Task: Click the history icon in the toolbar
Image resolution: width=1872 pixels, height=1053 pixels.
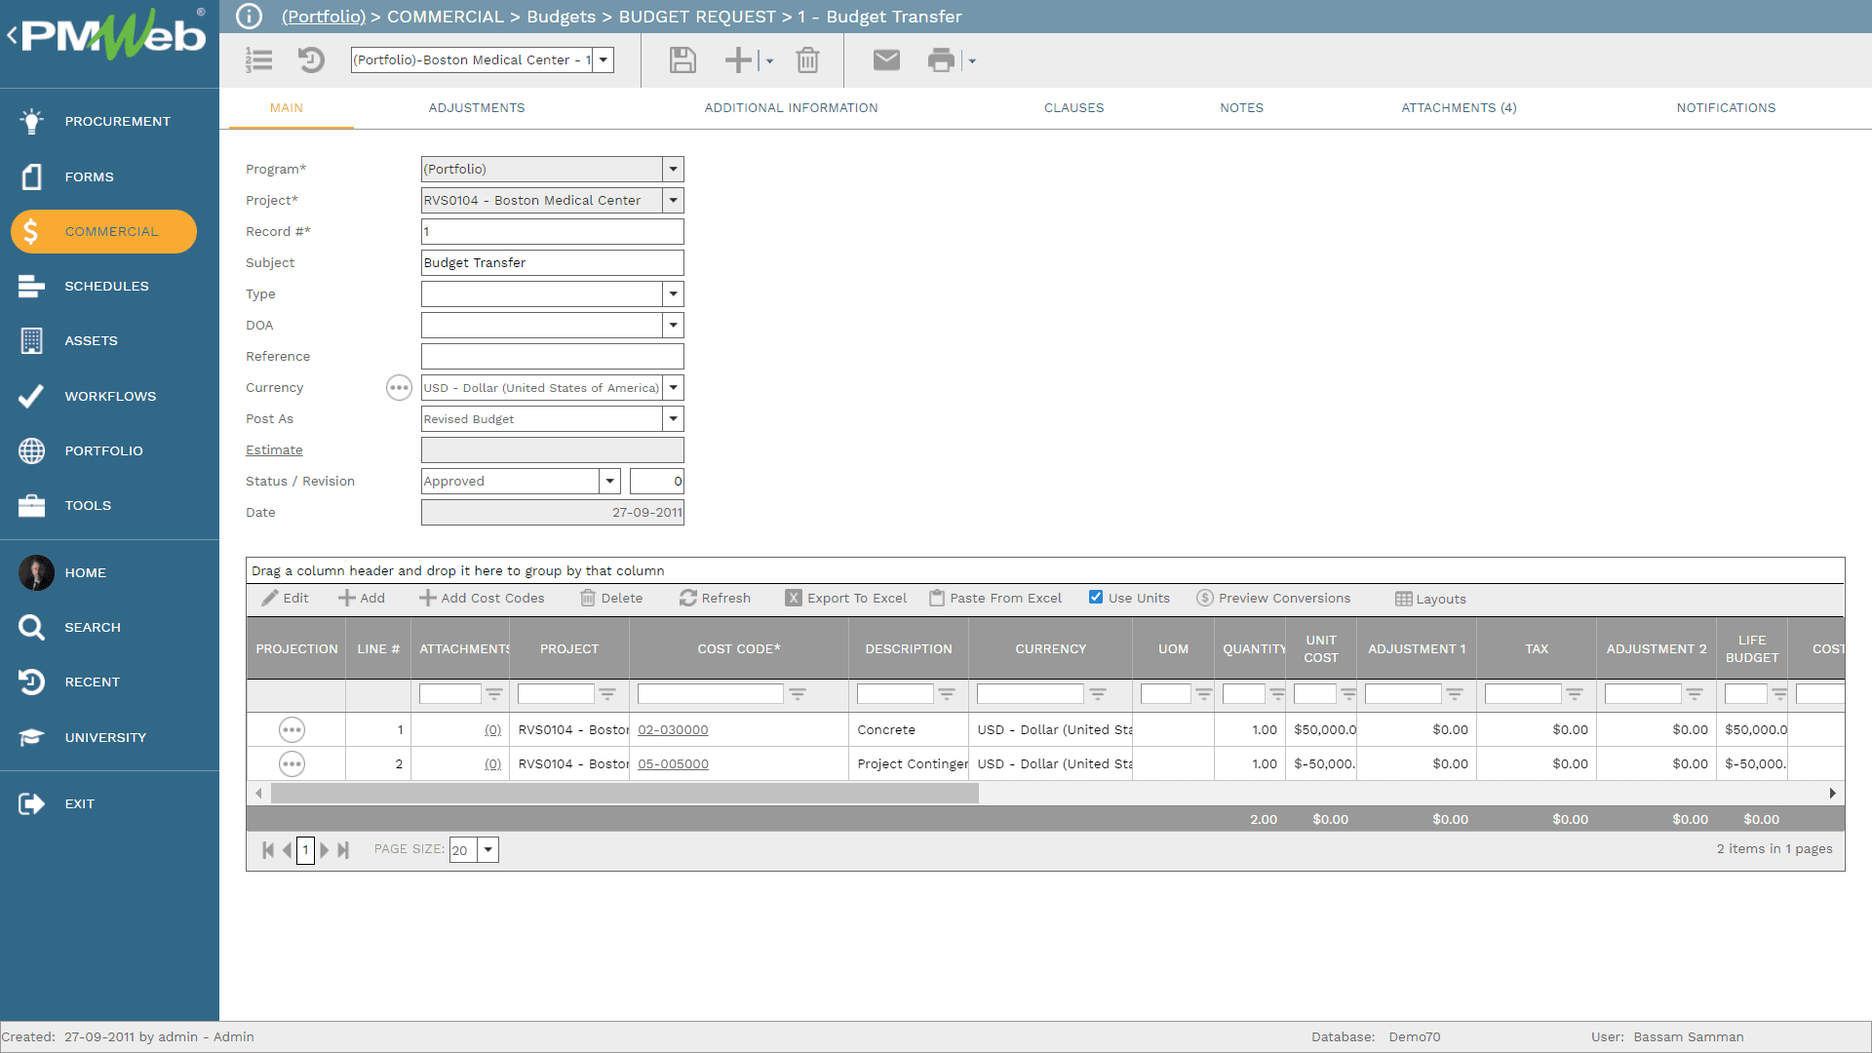Action: click(311, 60)
